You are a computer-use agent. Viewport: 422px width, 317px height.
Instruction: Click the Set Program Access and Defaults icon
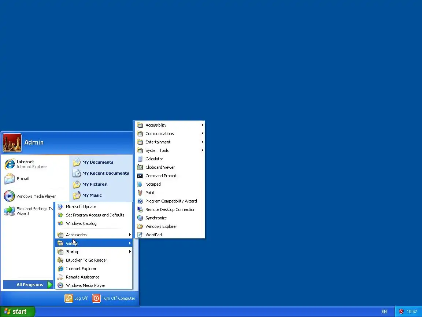coord(60,215)
